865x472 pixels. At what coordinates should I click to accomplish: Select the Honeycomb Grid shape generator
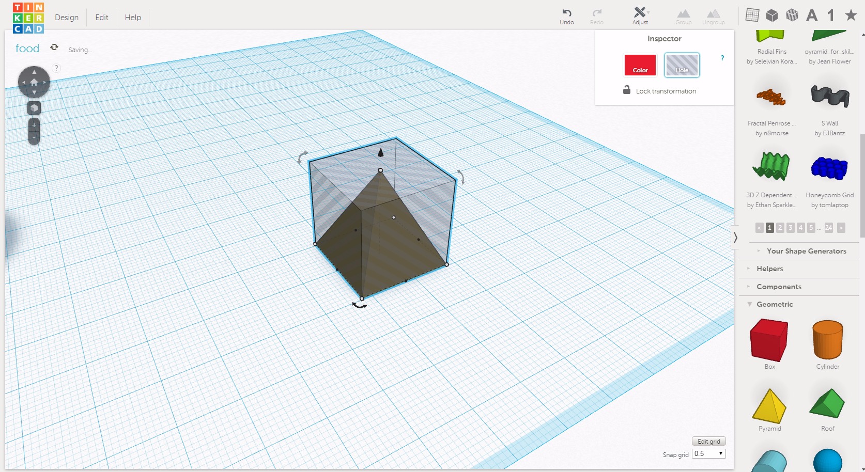[829, 168]
